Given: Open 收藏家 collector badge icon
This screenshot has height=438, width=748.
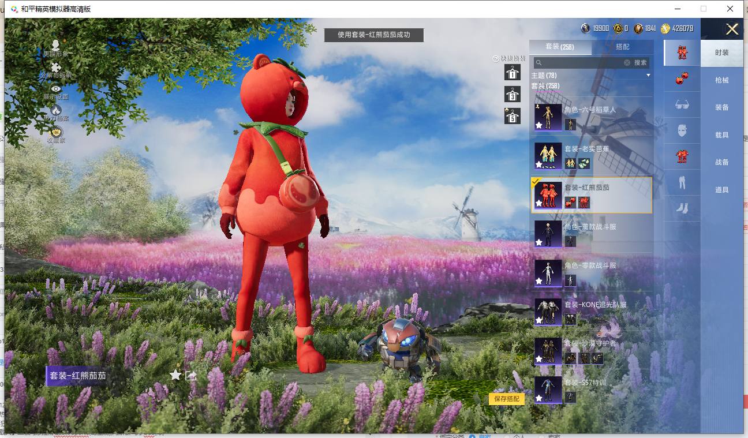Looking at the screenshot, I should point(56,132).
